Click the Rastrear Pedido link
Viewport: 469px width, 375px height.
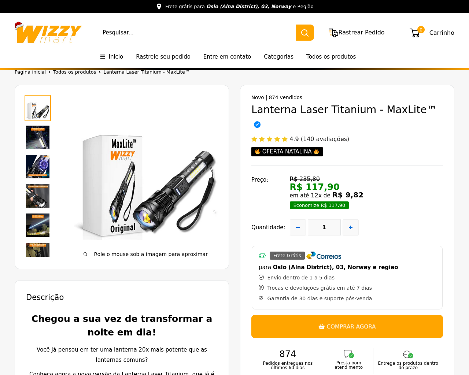(361, 32)
